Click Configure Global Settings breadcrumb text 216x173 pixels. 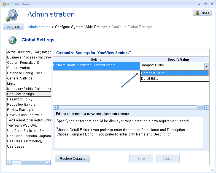tap(132, 27)
